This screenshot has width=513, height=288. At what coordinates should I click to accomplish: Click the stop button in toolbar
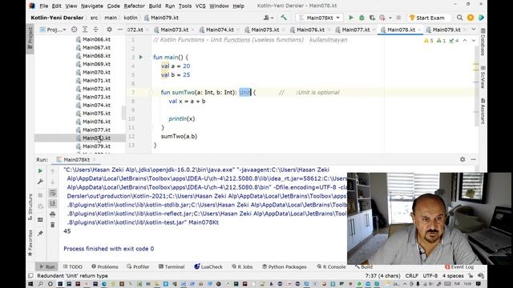coord(398,18)
